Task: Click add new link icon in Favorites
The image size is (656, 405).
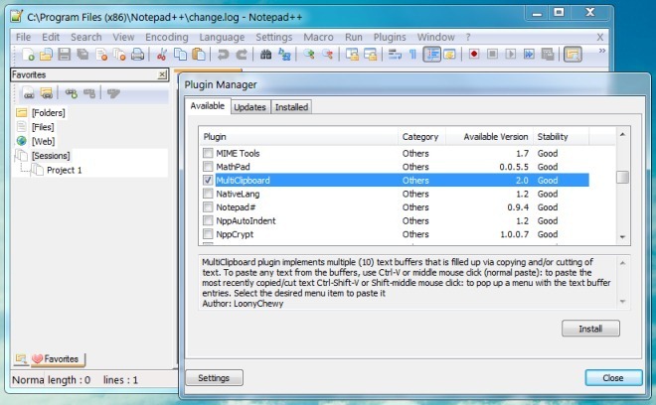Action: coord(71,92)
